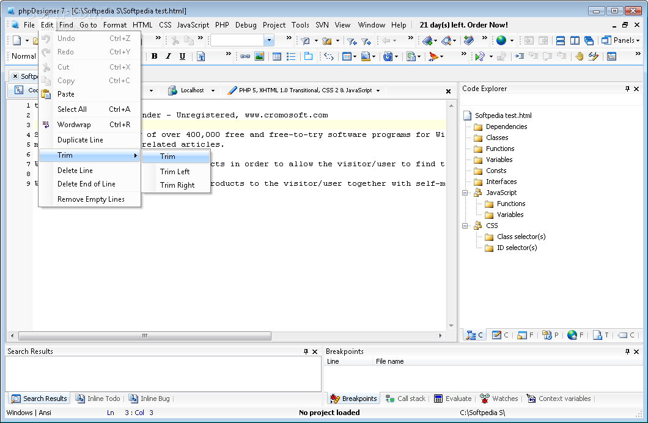Close the editor document pane
This screenshot has height=423, width=648.
click(448, 91)
